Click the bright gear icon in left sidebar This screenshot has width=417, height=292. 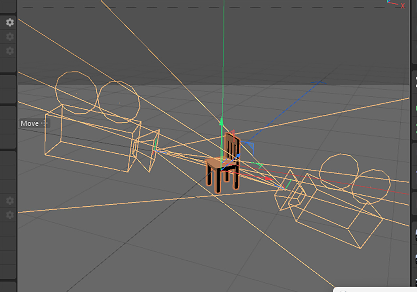coord(10,22)
